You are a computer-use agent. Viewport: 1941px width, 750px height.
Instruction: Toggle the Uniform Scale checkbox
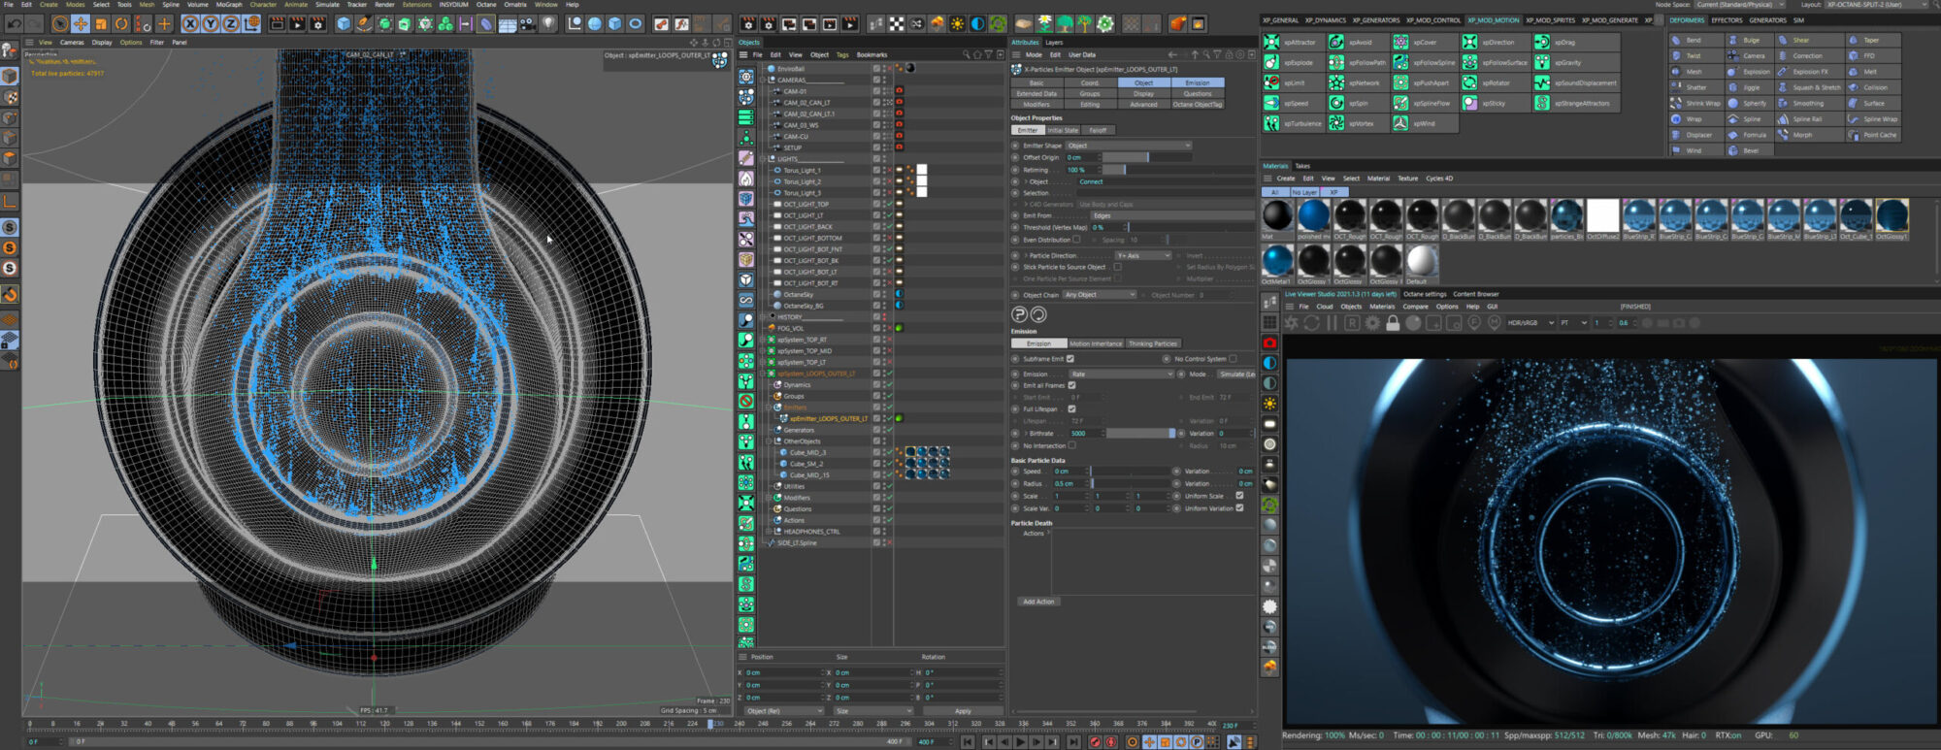coord(1239,496)
